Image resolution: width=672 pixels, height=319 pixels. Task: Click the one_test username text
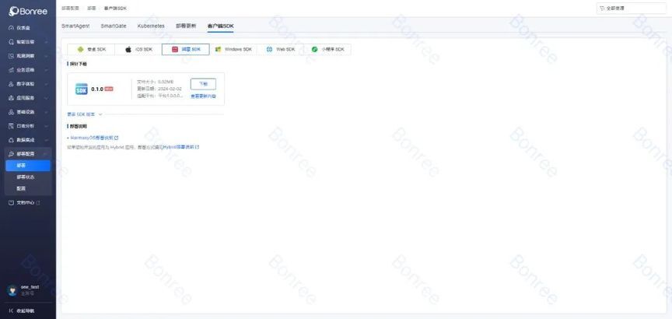(x=30, y=287)
